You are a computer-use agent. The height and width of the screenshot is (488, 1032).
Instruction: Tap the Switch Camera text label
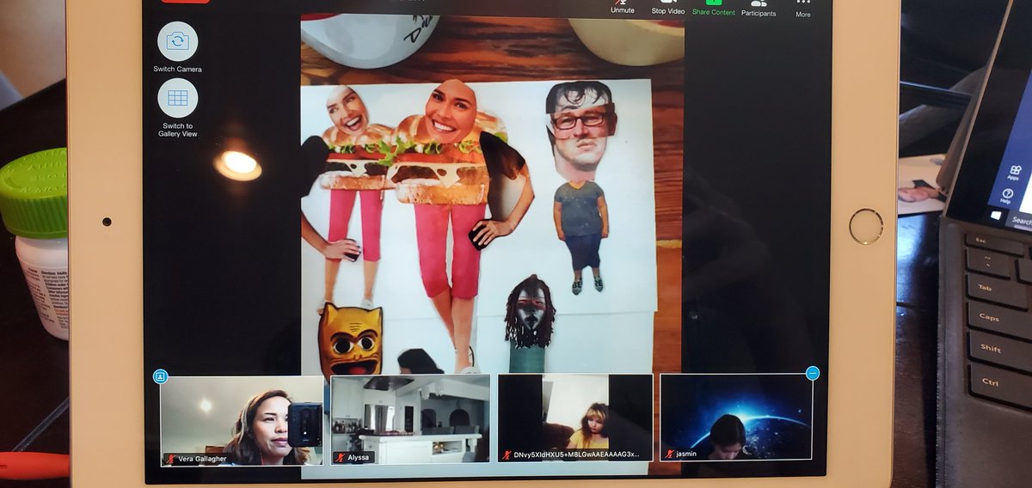178,69
